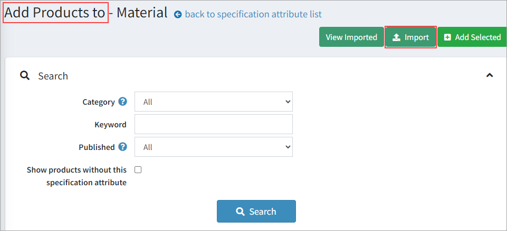507x231 pixels.
Task: Click the Add Selected button label
Action: pyautogui.click(x=477, y=37)
